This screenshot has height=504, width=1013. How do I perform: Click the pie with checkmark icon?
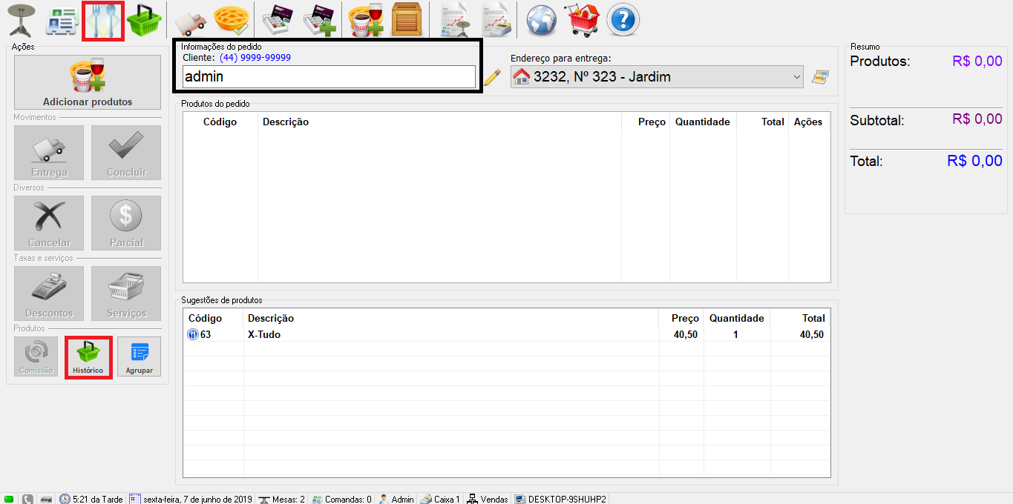231,21
